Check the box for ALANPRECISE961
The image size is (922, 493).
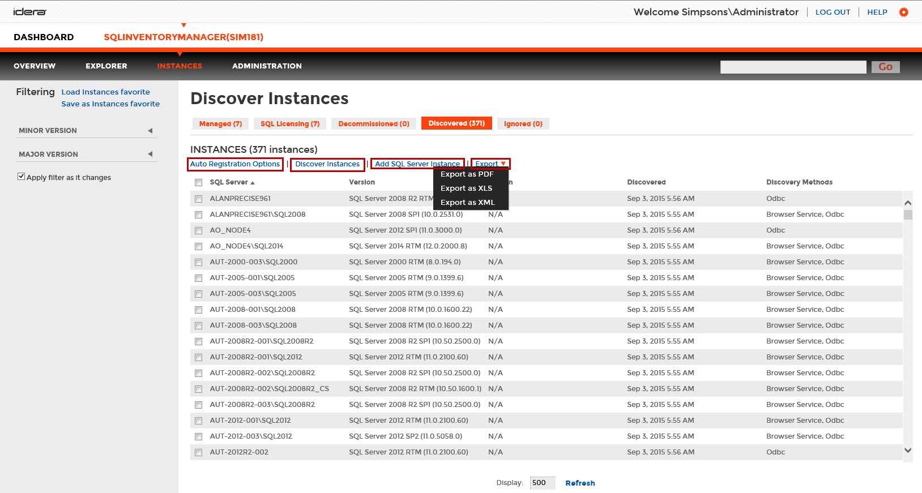pyautogui.click(x=198, y=199)
